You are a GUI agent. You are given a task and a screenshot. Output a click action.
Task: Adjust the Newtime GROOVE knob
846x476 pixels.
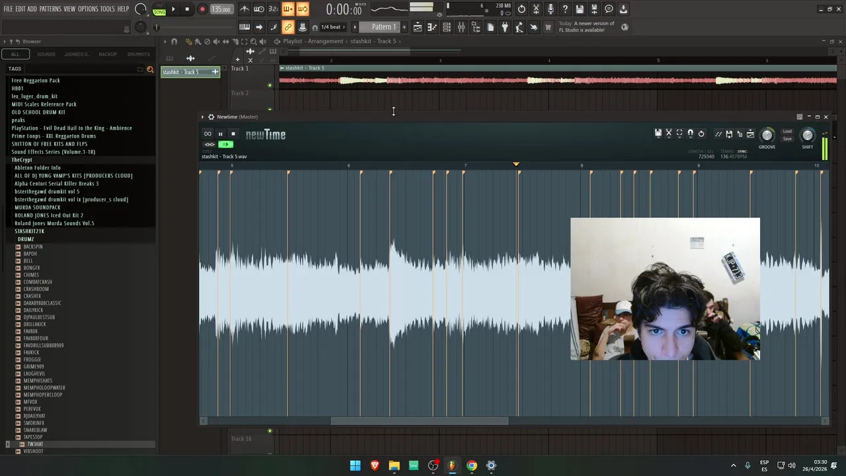[x=767, y=136]
